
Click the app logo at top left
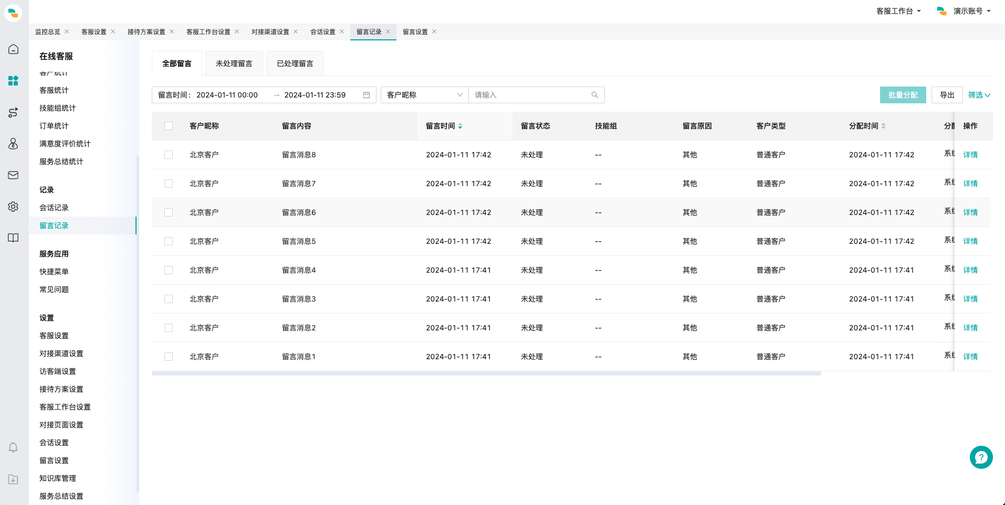coord(13,13)
